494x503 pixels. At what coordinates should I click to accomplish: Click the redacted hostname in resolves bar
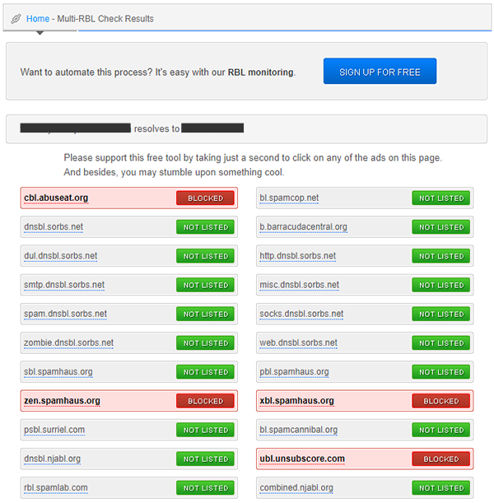(x=75, y=128)
